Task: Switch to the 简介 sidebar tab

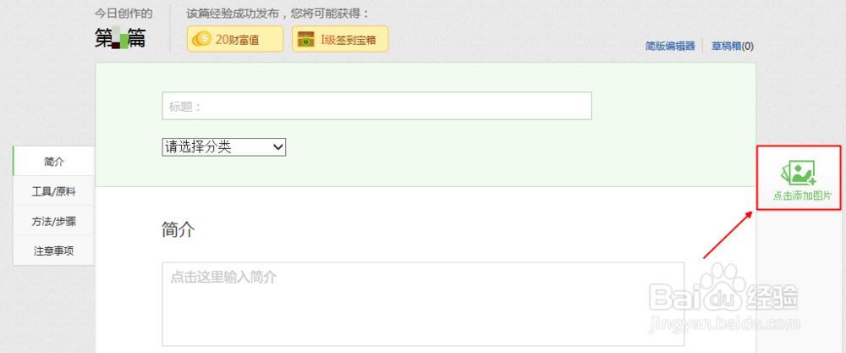Action: (x=54, y=161)
